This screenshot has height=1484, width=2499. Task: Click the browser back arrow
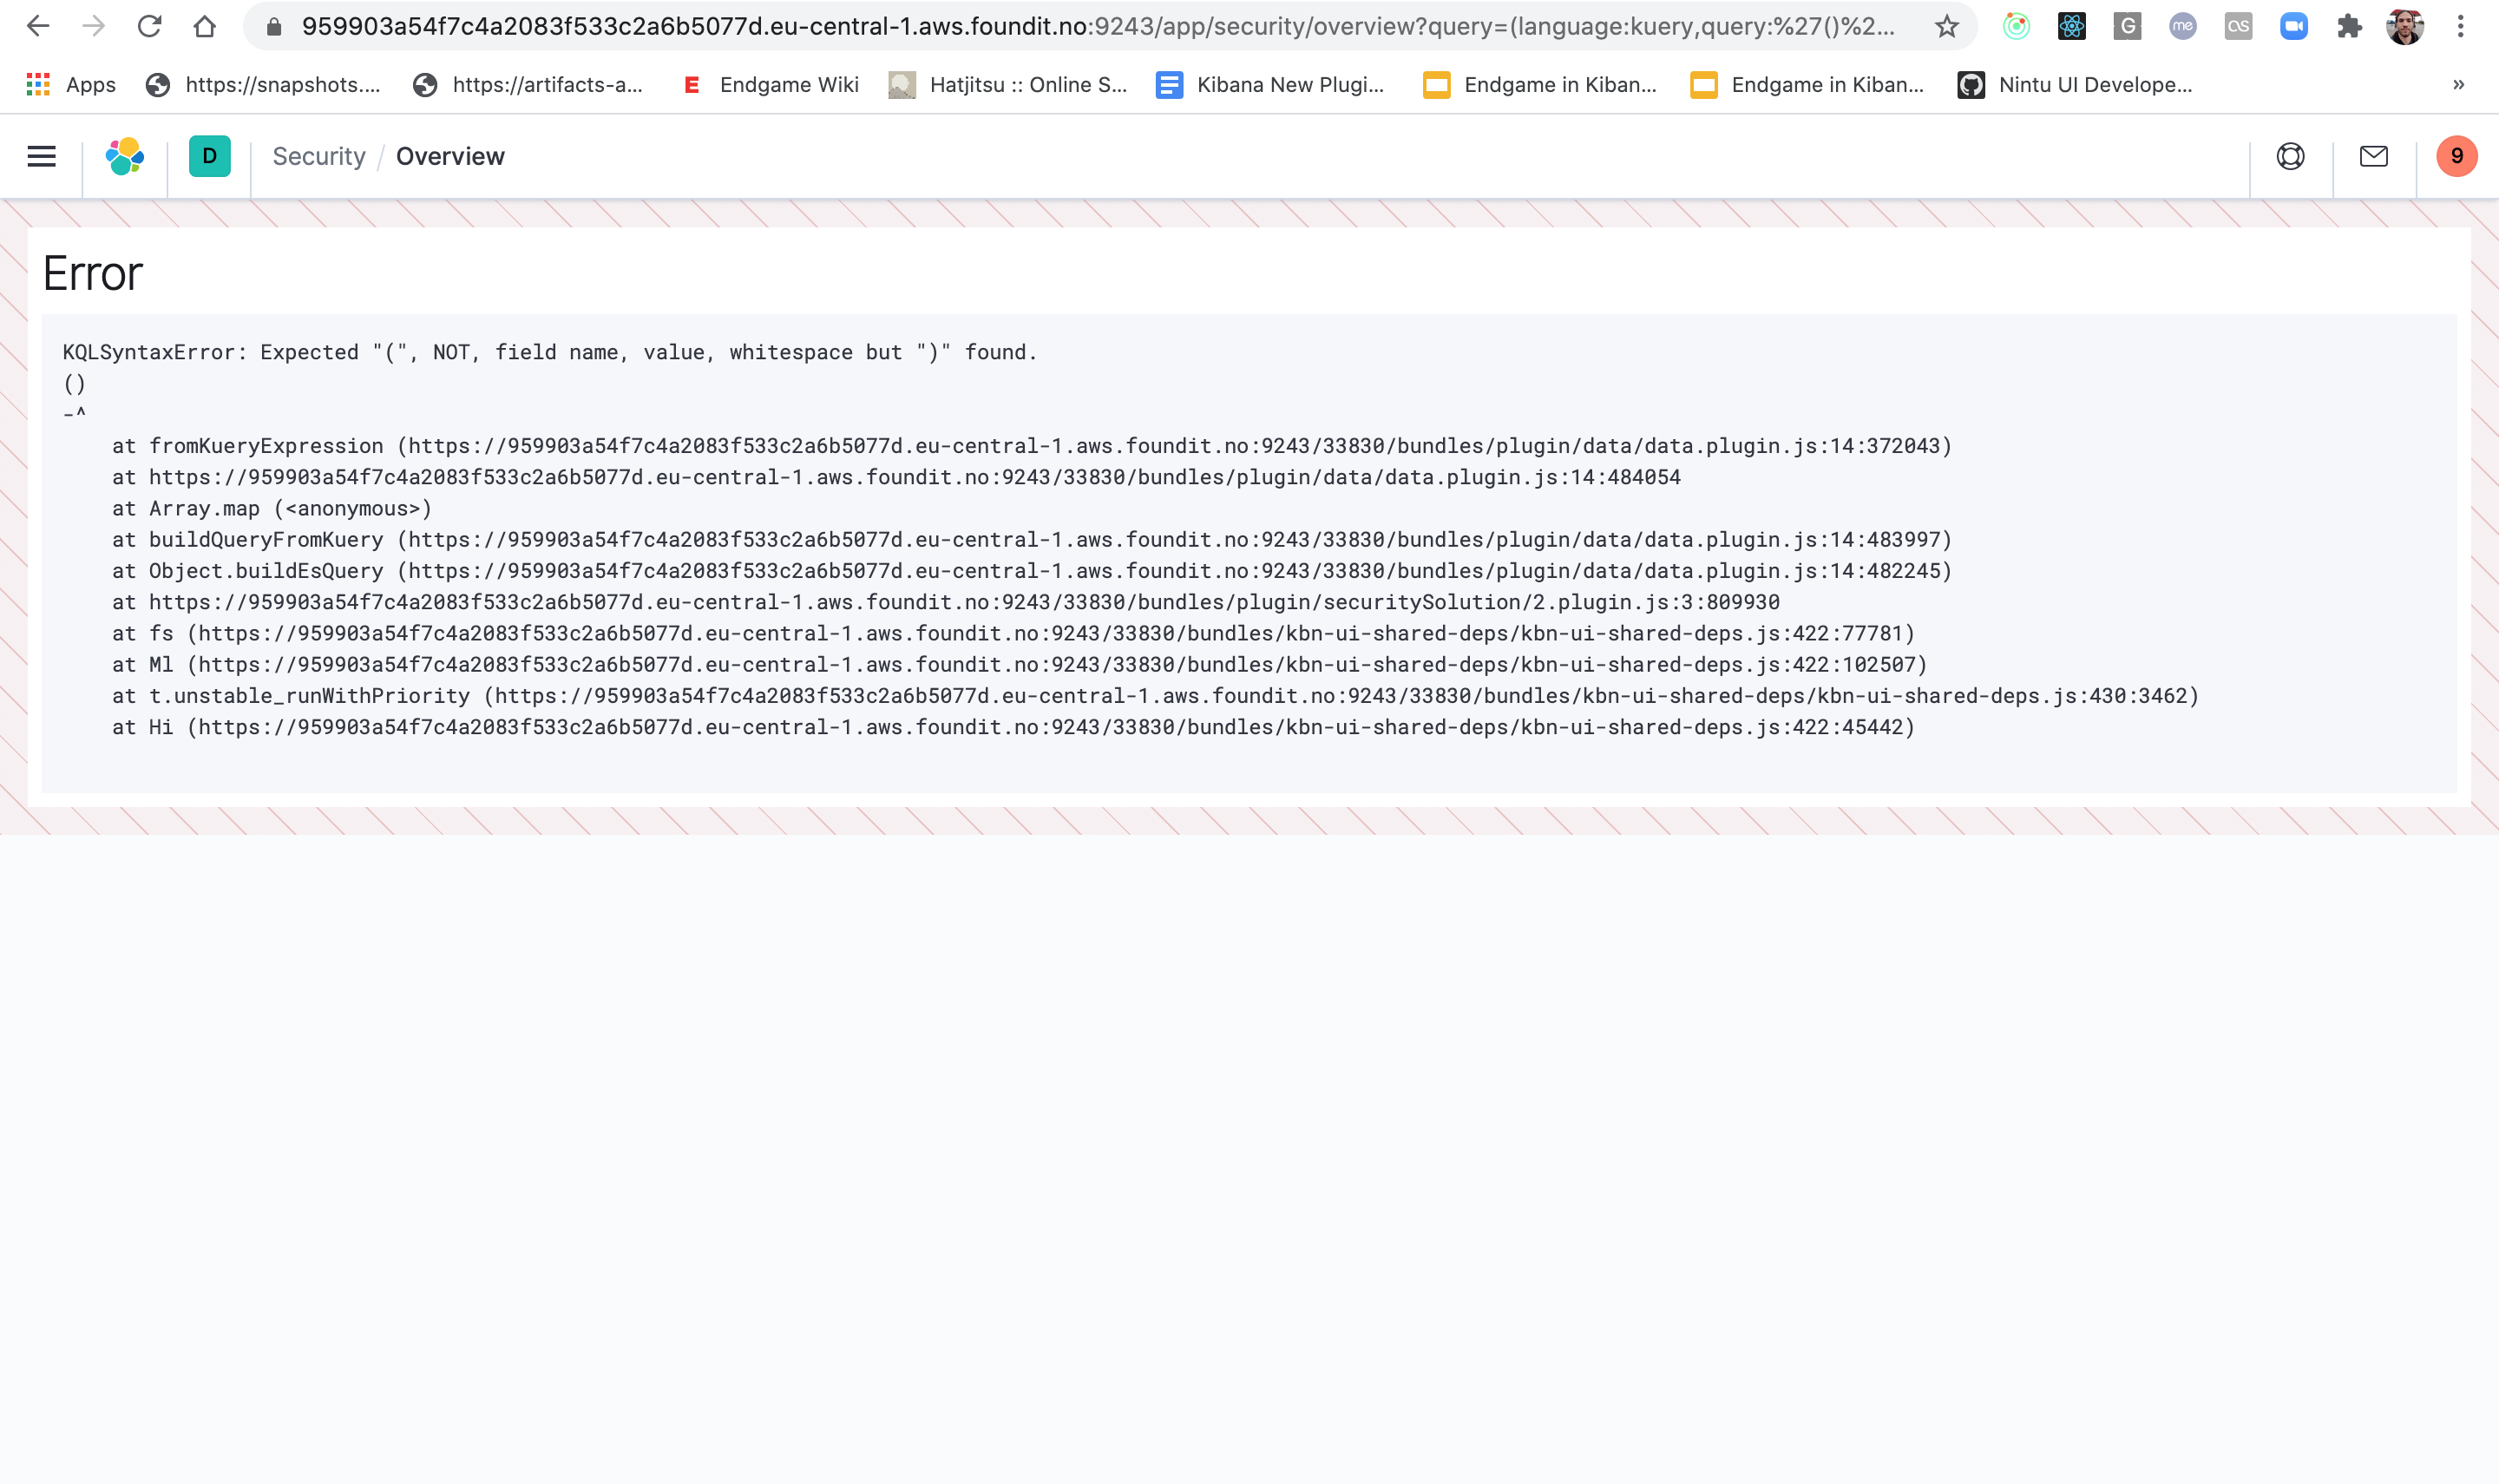click(x=37, y=27)
